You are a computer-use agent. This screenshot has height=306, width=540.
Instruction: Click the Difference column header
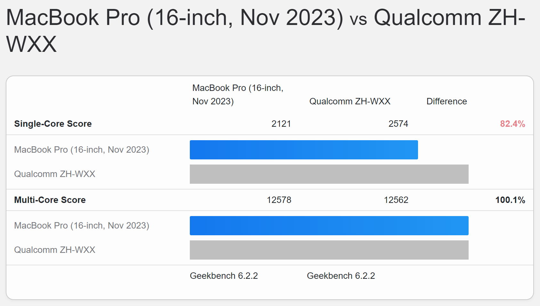tap(447, 101)
